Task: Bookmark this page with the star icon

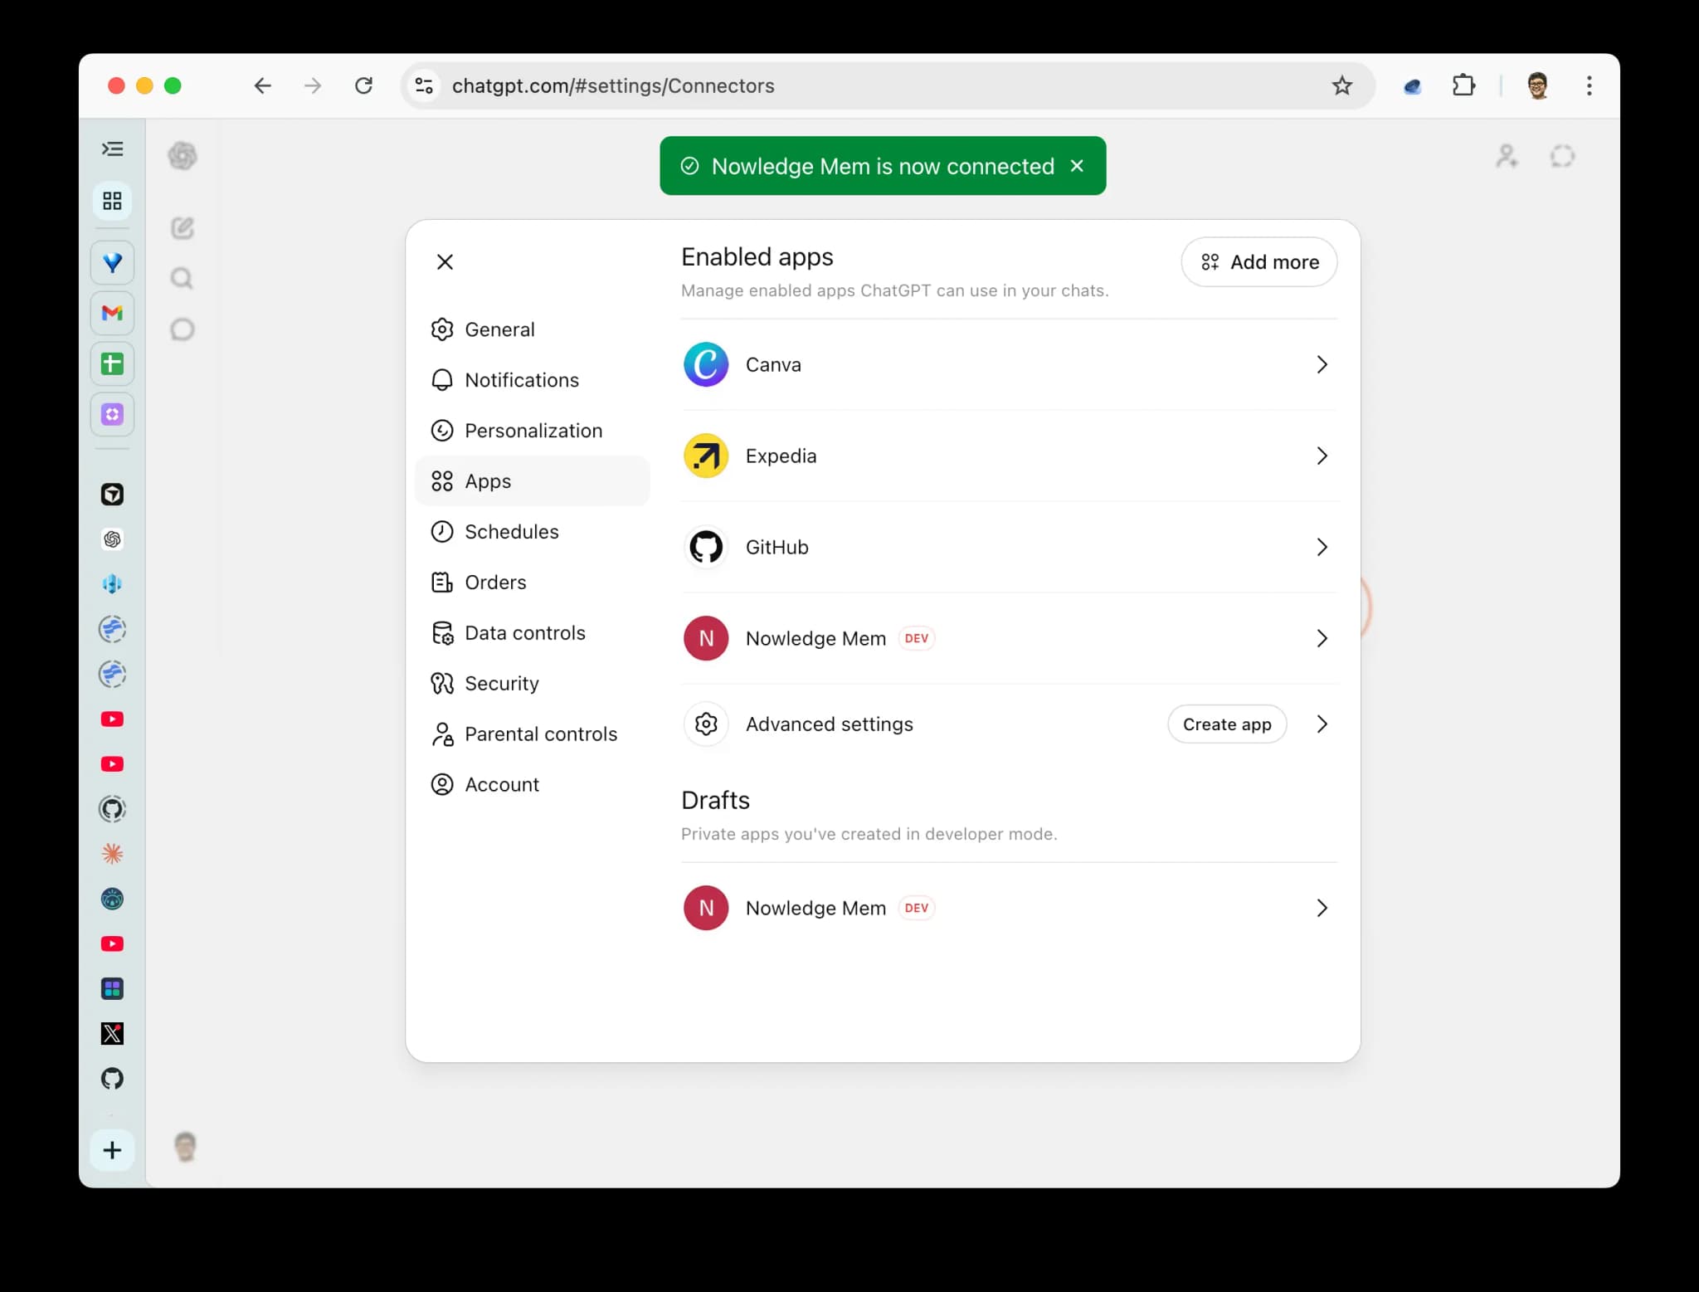Action: (x=1341, y=85)
